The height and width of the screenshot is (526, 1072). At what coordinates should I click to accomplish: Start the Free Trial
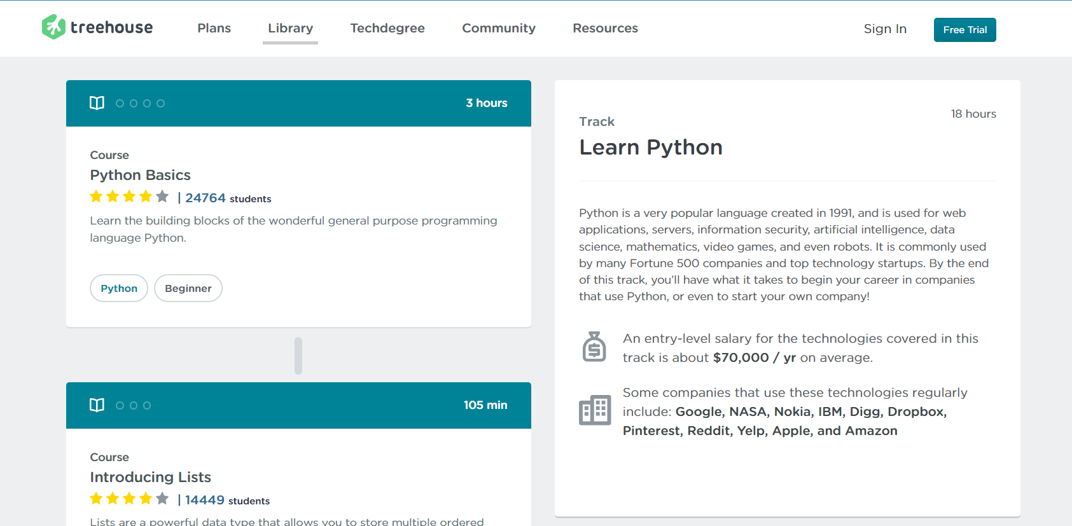point(964,30)
